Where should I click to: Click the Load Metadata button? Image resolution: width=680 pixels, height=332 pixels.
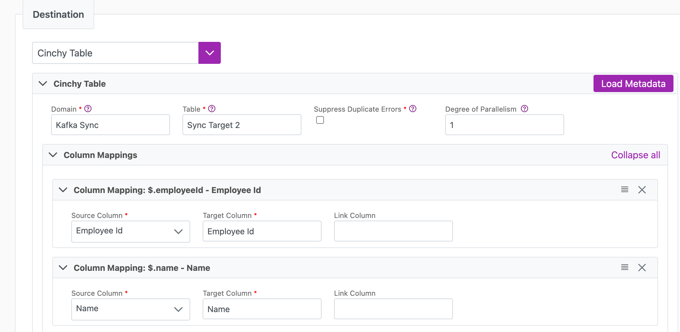[x=633, y=83]
